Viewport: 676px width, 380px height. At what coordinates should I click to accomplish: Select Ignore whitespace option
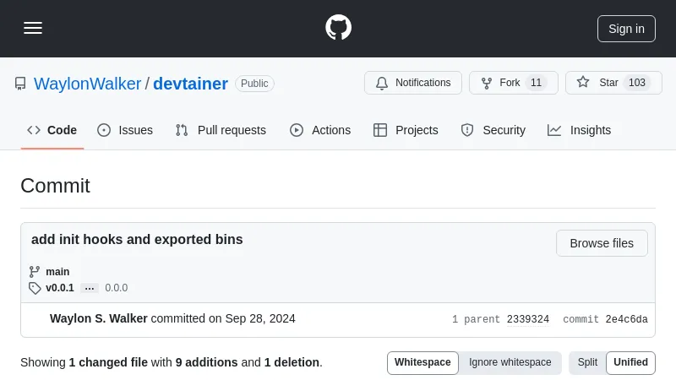(510, 362)
